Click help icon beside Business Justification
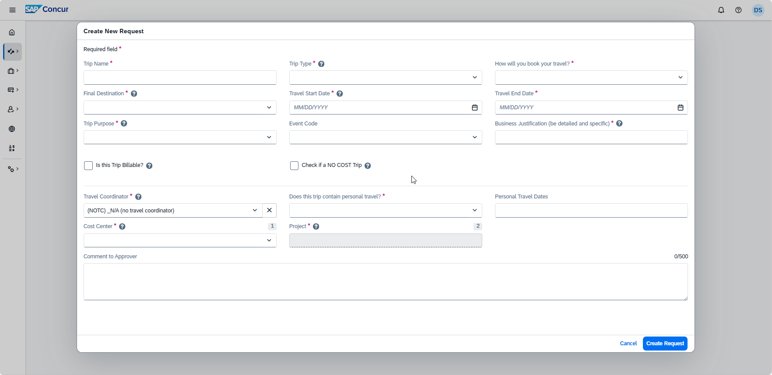Image resolution: width=772 pixels, height=375 pixels. (x=619, y=124)
